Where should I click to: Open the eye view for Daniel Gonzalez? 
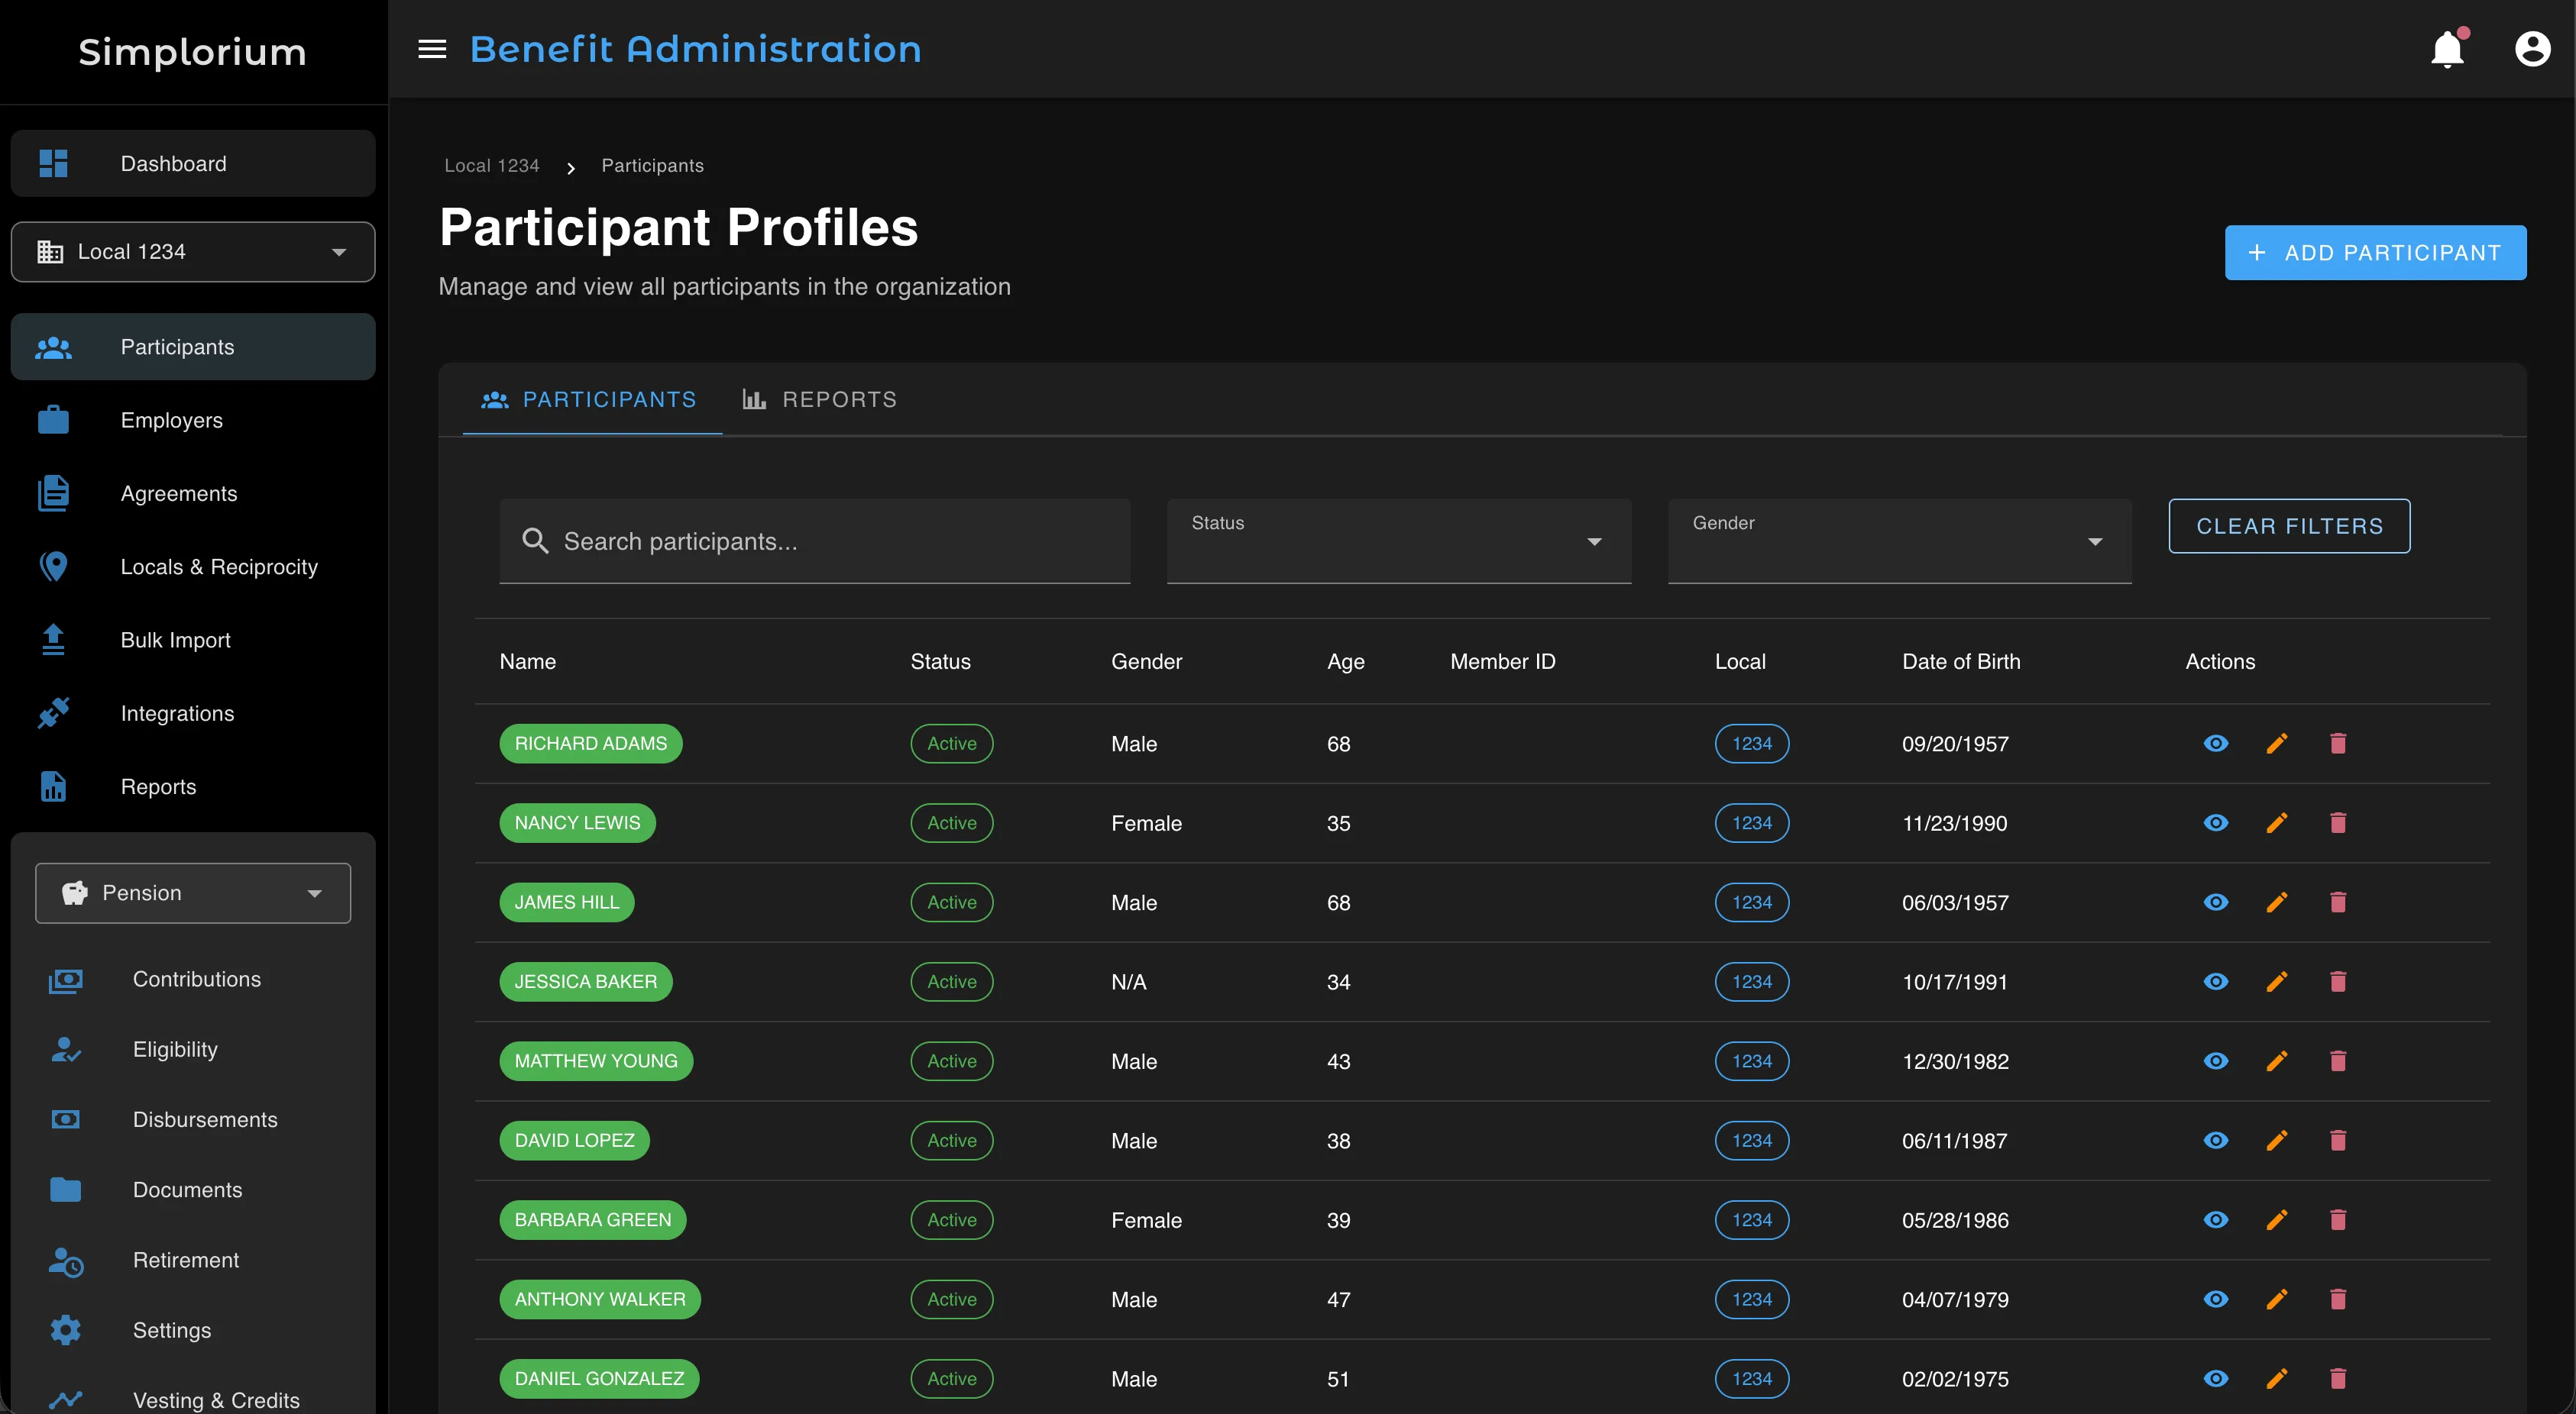point(2216,1378)
